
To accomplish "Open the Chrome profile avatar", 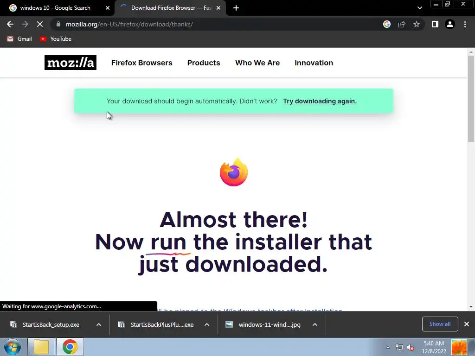I will (450, 24).
